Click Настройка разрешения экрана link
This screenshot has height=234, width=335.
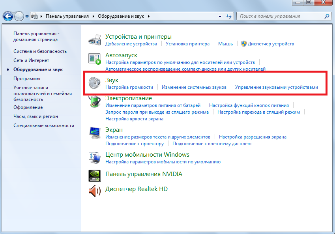(x=253, y=137)
